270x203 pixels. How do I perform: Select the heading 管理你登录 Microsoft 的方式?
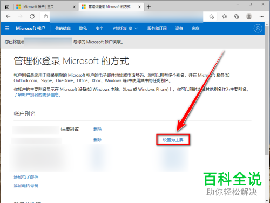(x=71, y=61)
